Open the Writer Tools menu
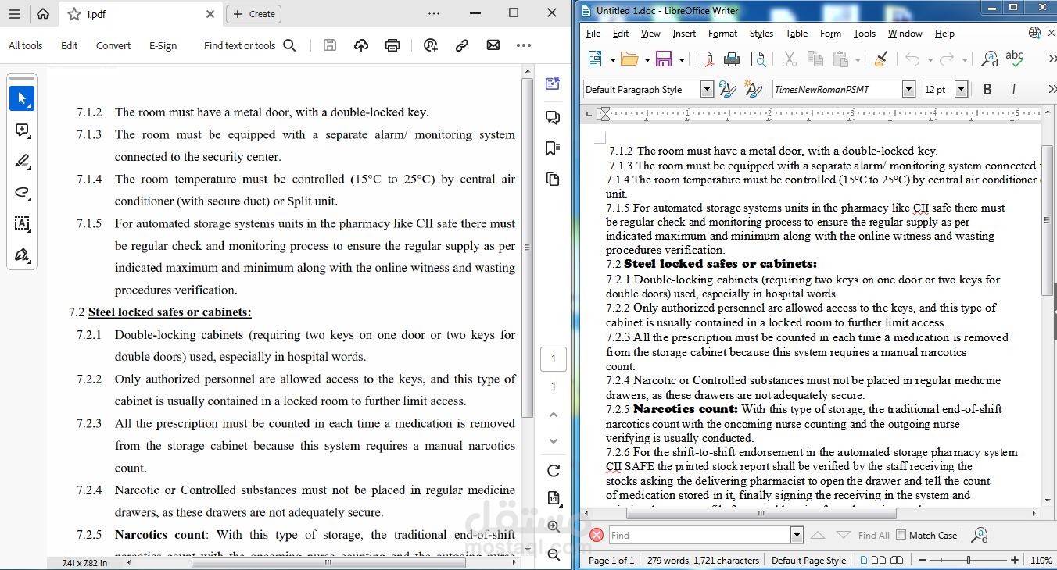The height and width of the screenshot is (570, 1057). pyautogui.click(x=864, y=34)
